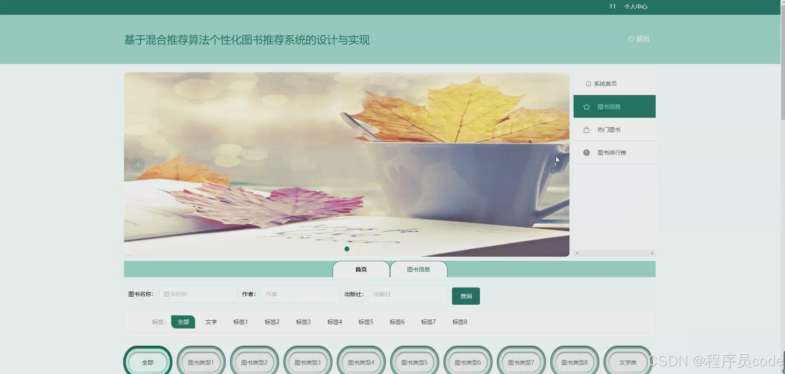
Task: Focus the 作者 input field
Action: pos(301,294)
